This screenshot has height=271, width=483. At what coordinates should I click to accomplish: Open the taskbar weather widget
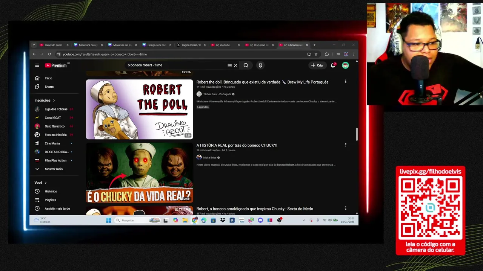click(42, 220)
